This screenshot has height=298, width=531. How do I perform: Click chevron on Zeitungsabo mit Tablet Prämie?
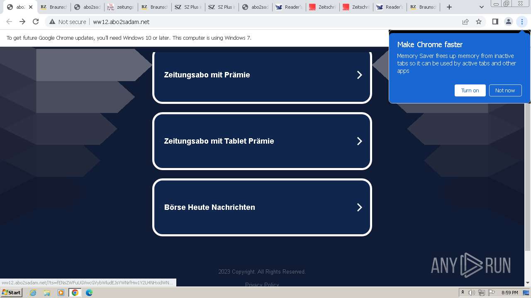[359, 141]
